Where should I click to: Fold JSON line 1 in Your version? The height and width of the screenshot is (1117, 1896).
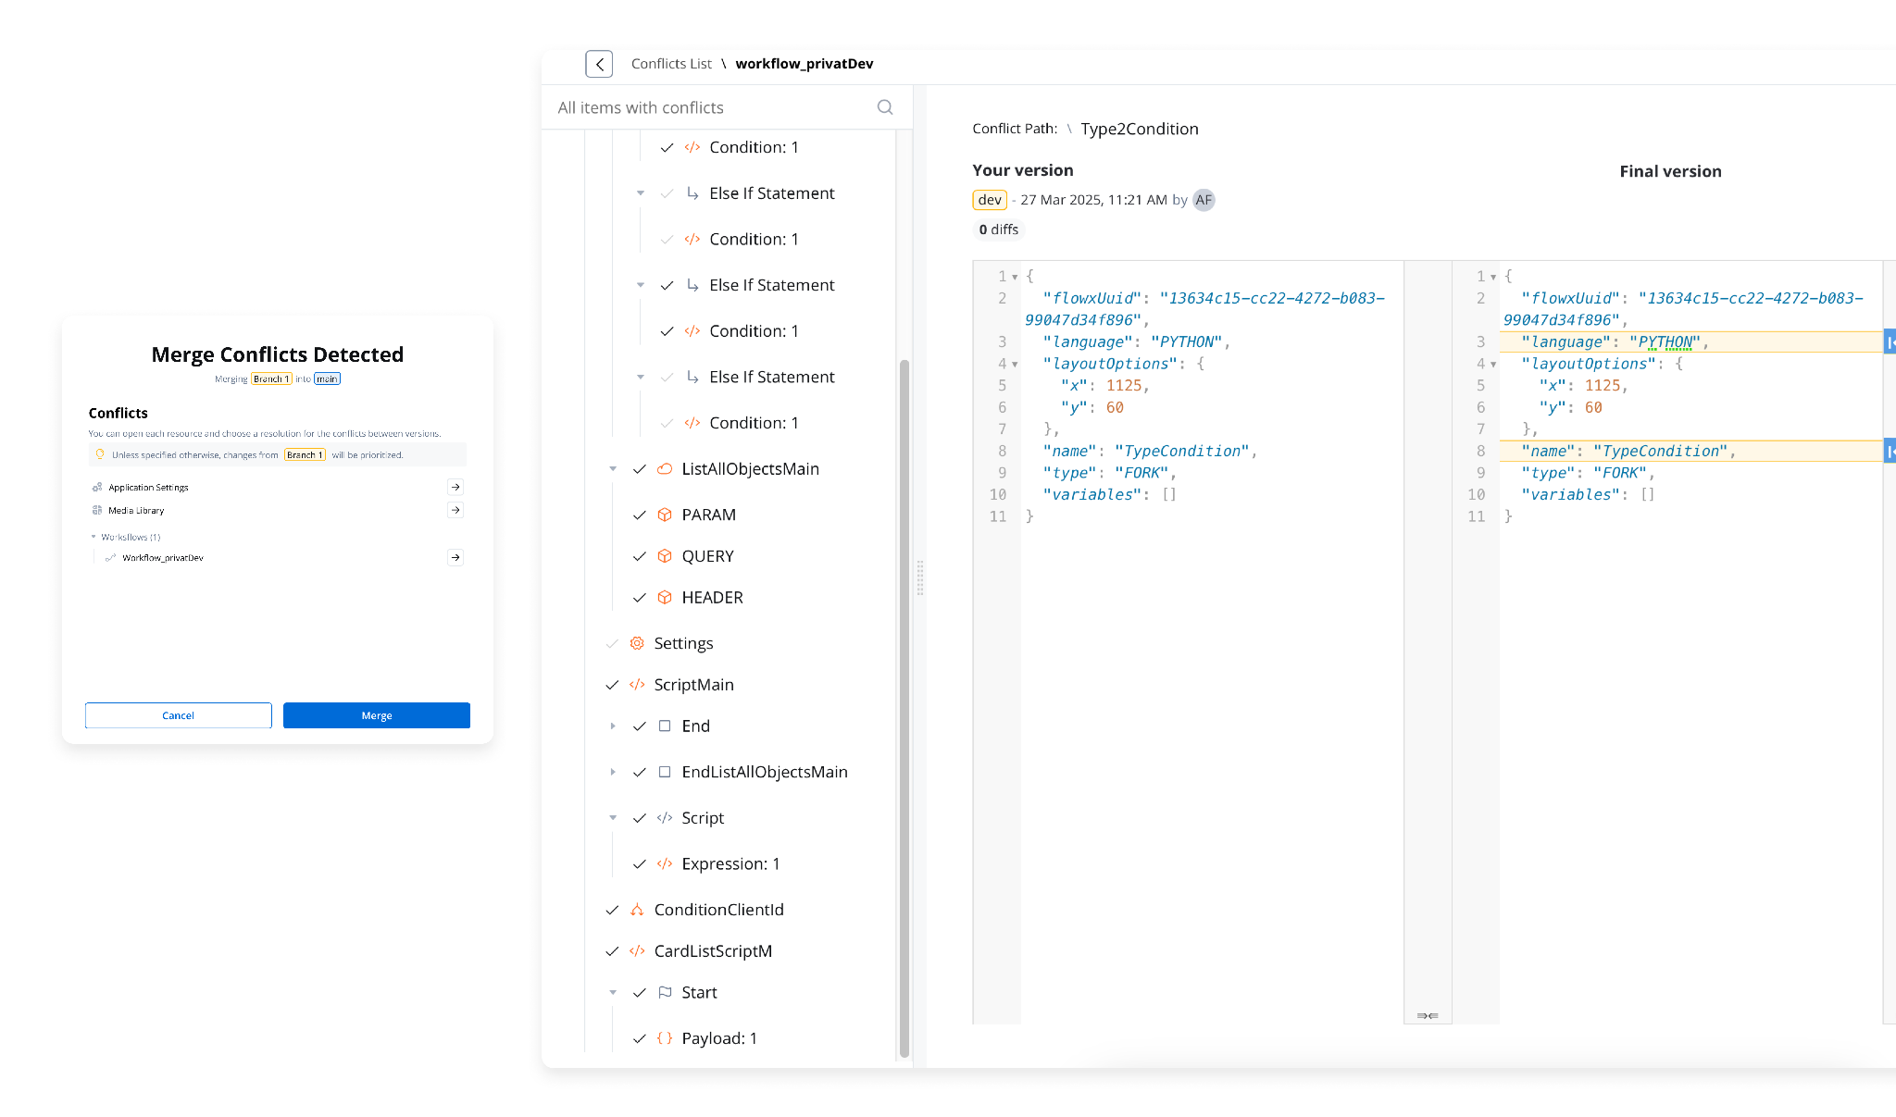pyautogui.click(x=1015, y=277)
